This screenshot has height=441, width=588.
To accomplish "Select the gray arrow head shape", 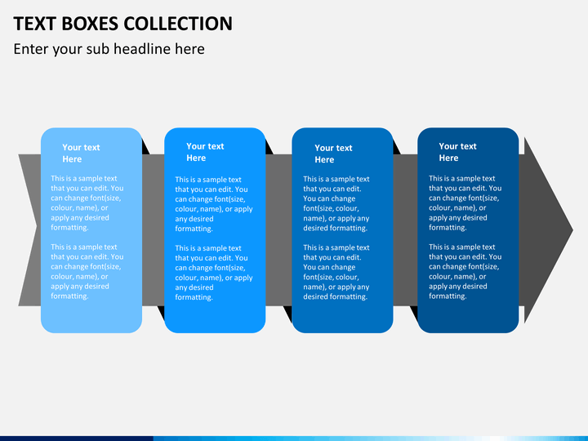I will click(x=546, y=229).
